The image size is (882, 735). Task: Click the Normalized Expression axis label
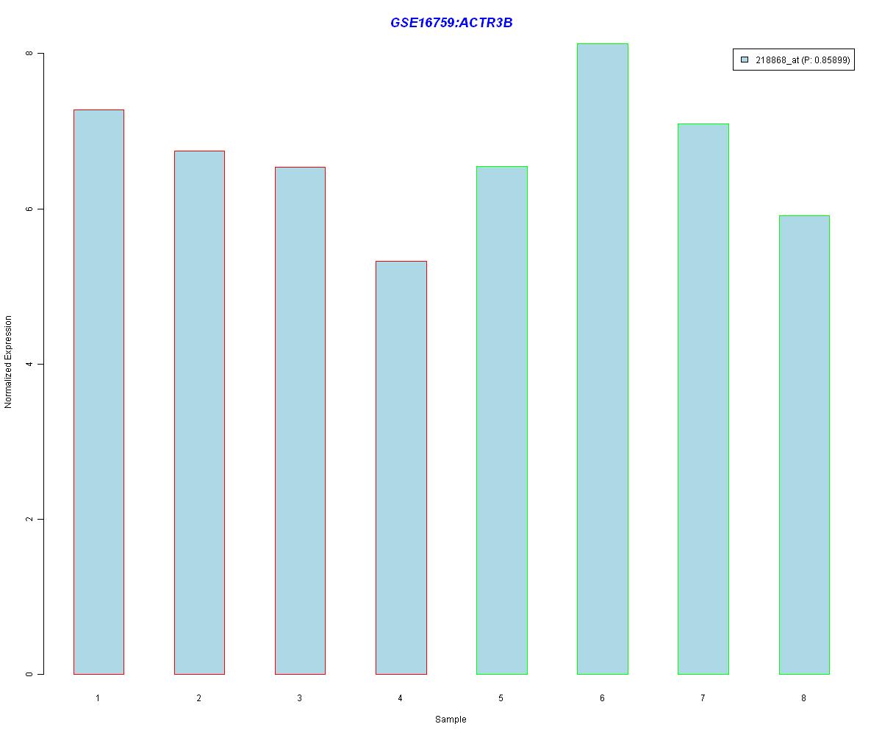[8, 362]
